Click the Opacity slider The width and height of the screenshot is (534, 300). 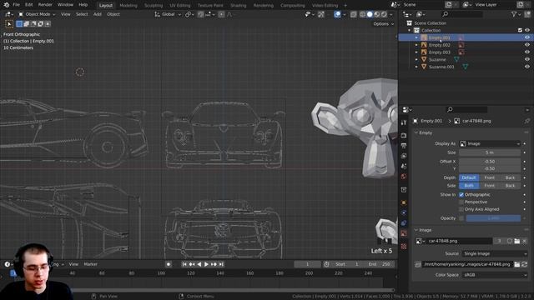pos(493,218)
